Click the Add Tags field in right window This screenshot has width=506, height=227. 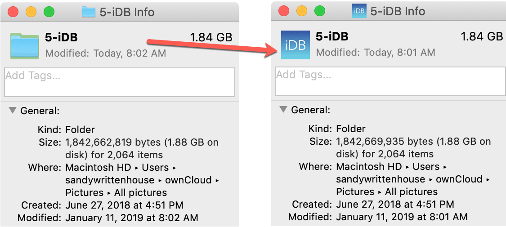point(390,81)
